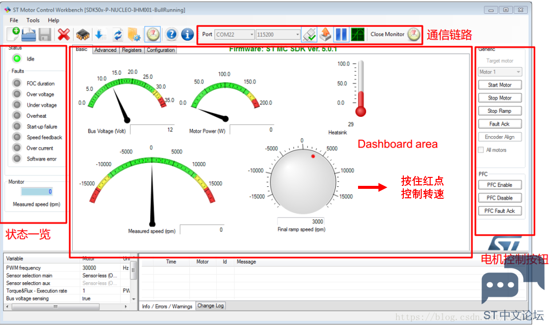Click the PFC Fault Ack button
The image size is (550, 327).
[x=500, y=211]
